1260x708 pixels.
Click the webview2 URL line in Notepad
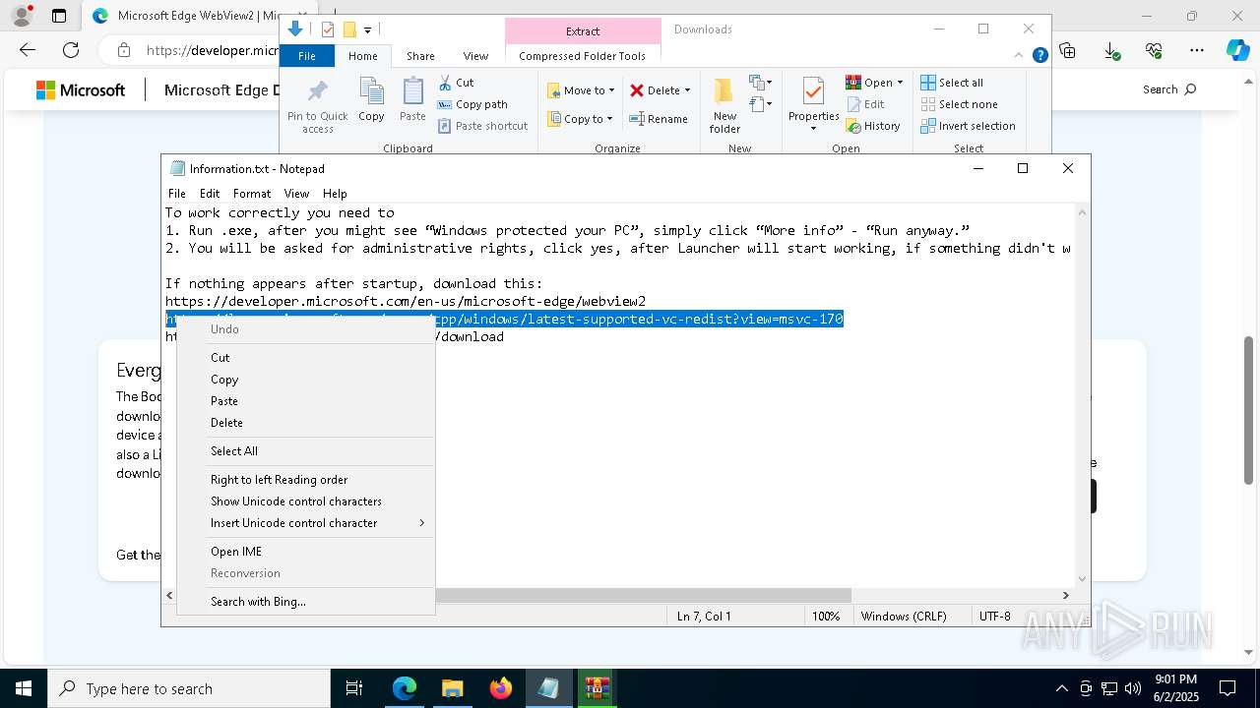pyautogui.click(x=406, y=302)
